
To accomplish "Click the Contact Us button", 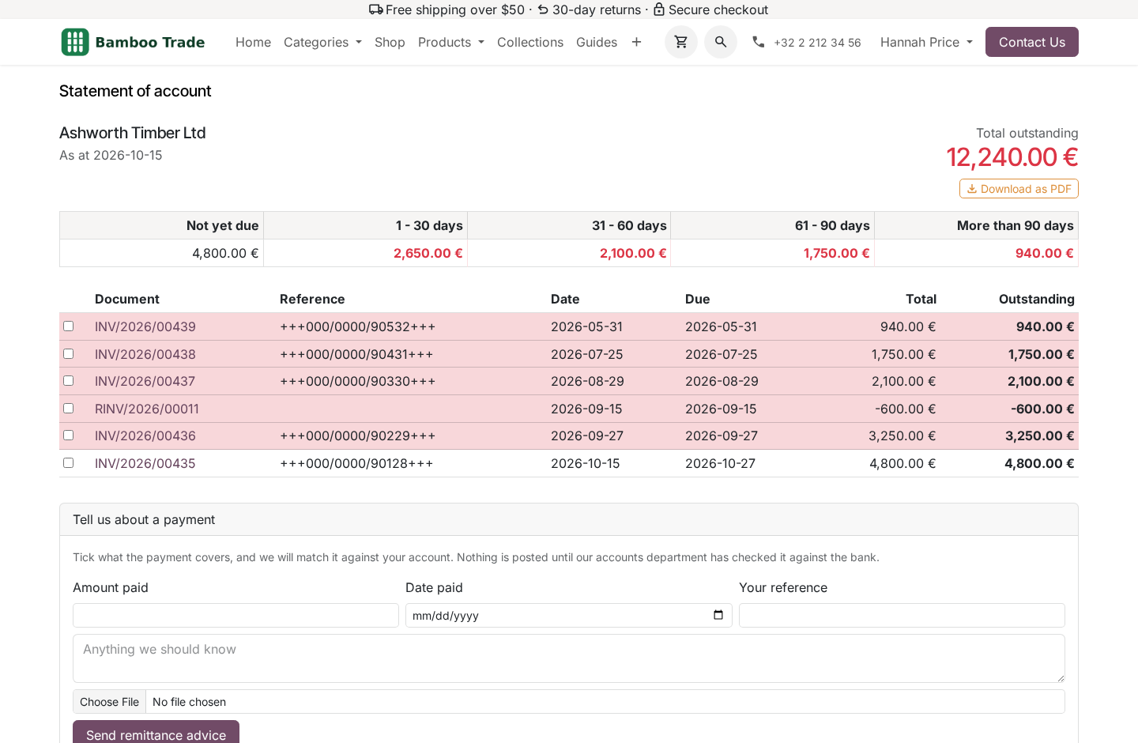I will [x=1032, y=42].
